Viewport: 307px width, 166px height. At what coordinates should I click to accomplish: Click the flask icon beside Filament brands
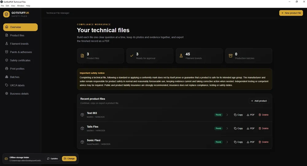[x=7, y=43]
